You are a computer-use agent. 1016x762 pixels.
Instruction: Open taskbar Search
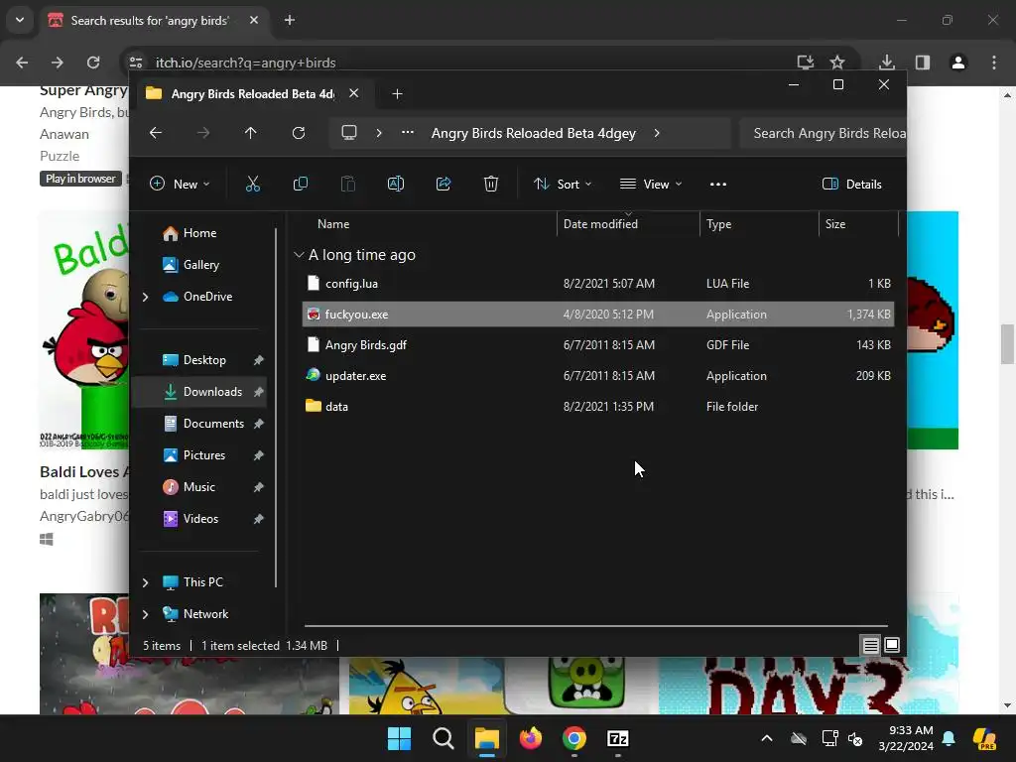[x=444, y=738]
